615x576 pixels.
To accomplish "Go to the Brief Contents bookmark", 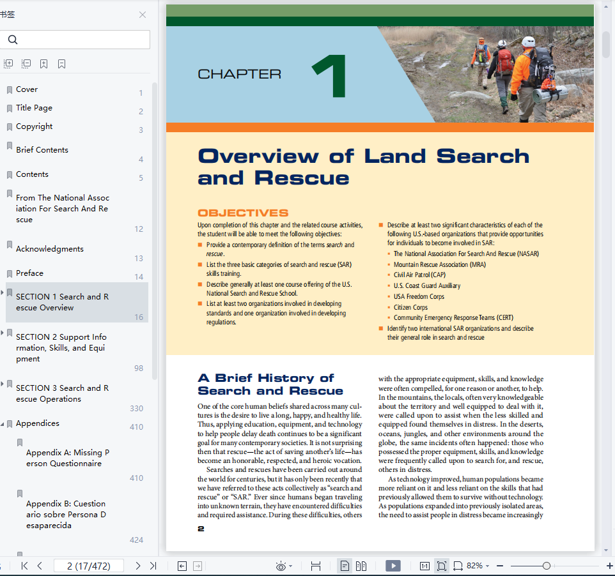I will [x=42, y=149].
